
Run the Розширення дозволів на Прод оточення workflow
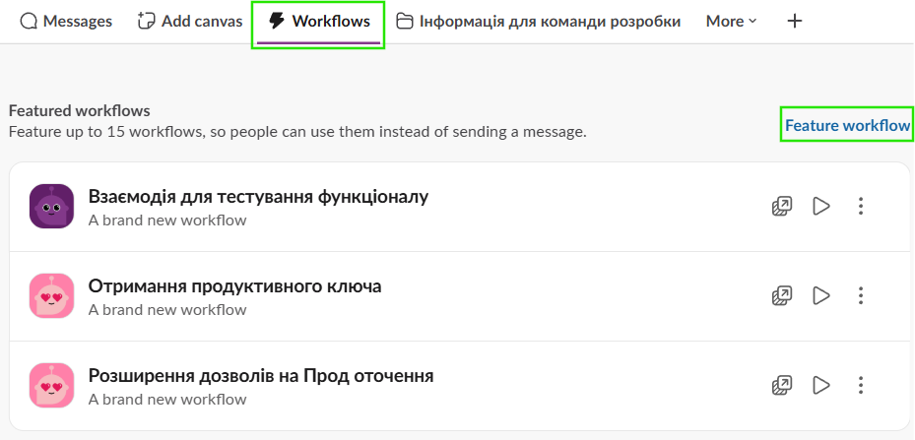pyautogui.click(x=821, y=385)
